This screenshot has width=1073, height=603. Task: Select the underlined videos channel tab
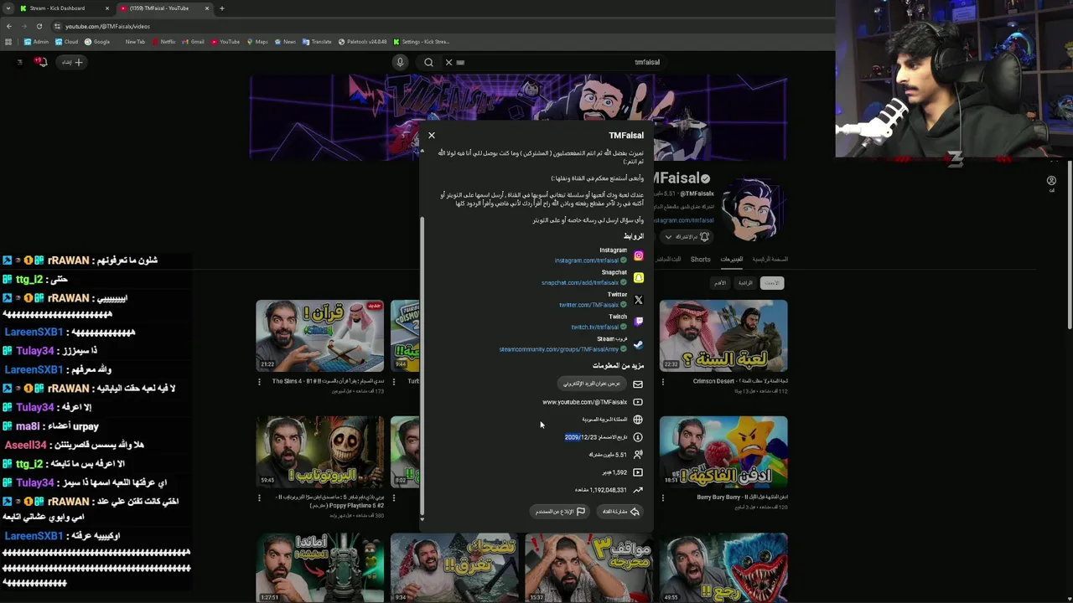coord(732,260)
